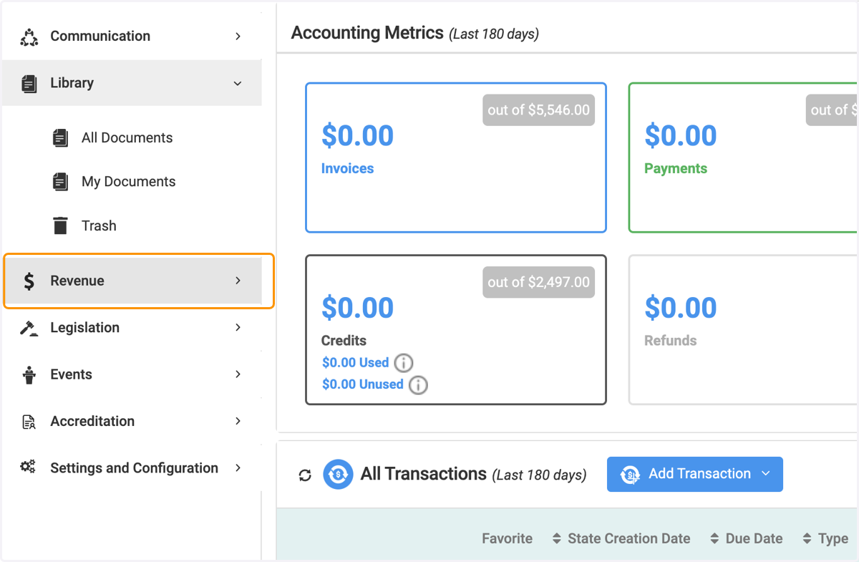This screenshot has height=562, width=859.
Task: Click the All Transactions heading
Action: (423, 474)
